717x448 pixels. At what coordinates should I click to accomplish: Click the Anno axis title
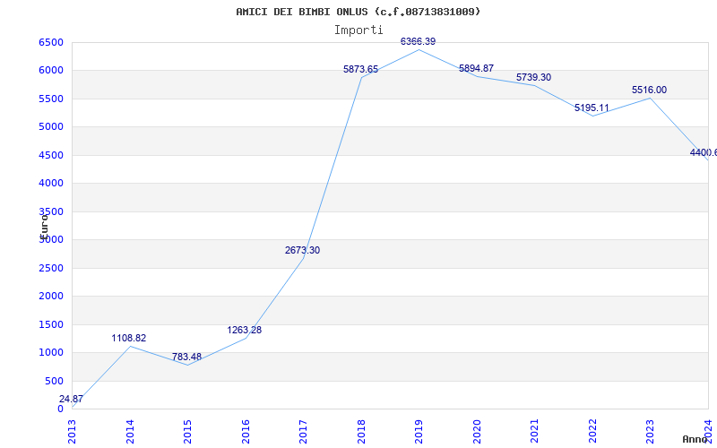[695, 439]
